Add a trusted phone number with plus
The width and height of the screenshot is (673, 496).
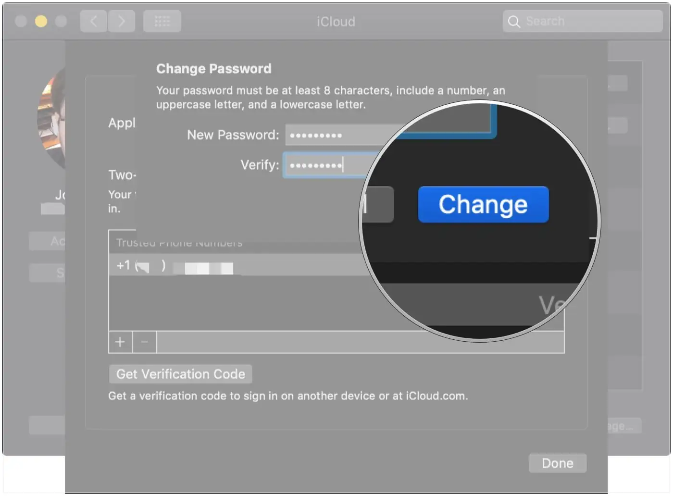click(120, 342)
